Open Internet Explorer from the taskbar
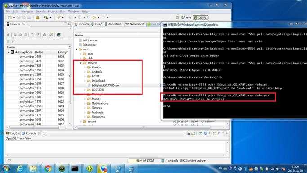Viewport: 307px width, 173px height. click(20, 168)
